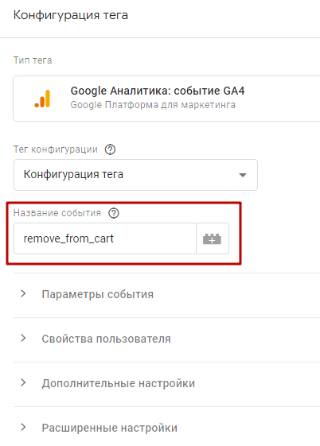
Task: Expand the Параметры события section
Action: [166, 294]
